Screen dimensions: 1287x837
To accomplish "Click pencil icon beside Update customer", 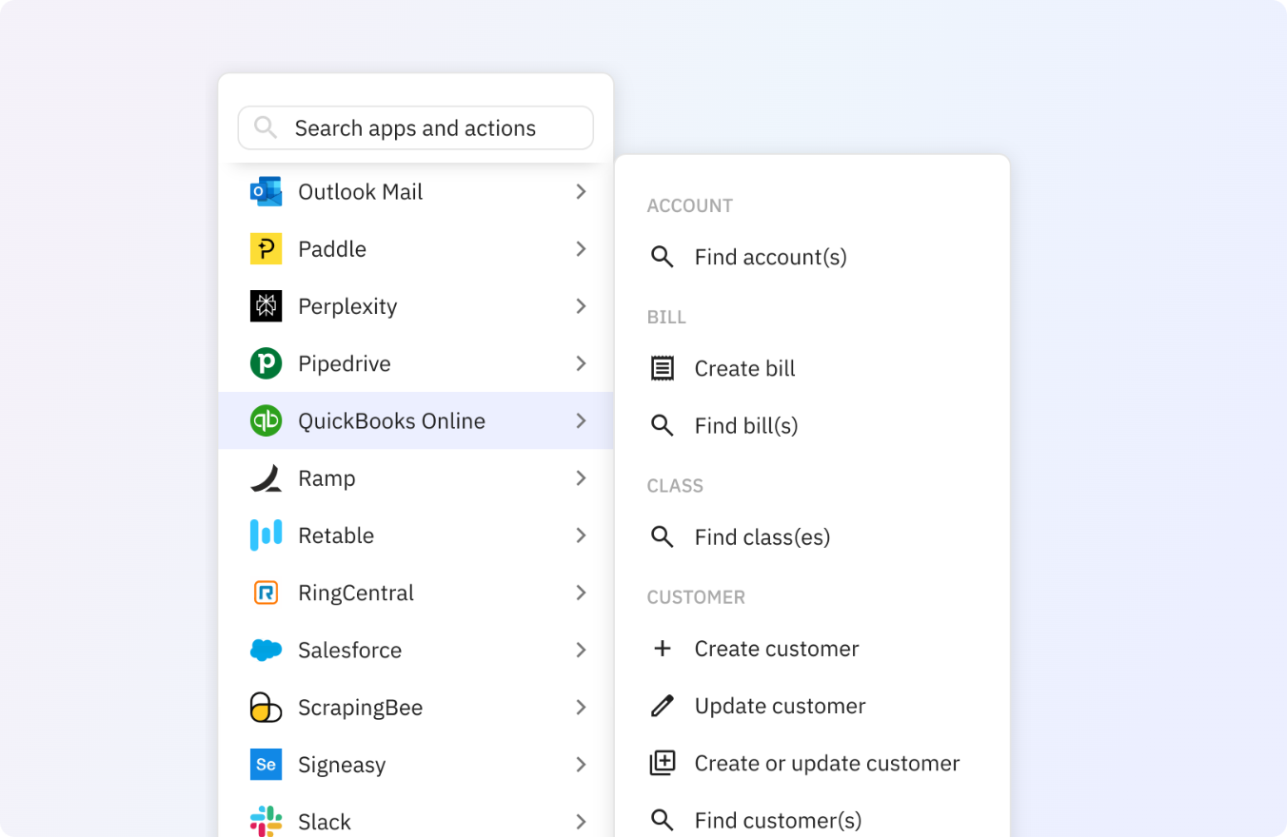I will 662,706.
